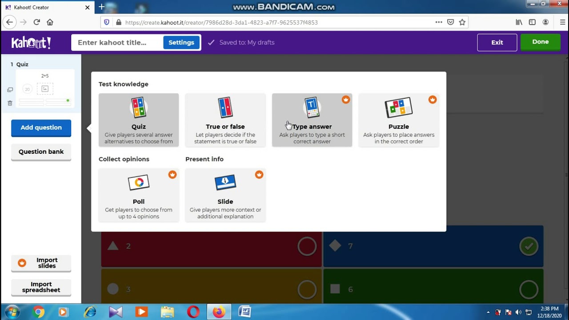Select the True or false question type
This screenshot has height=320, width=569.
pyautogui.click(x=225, y=120)
